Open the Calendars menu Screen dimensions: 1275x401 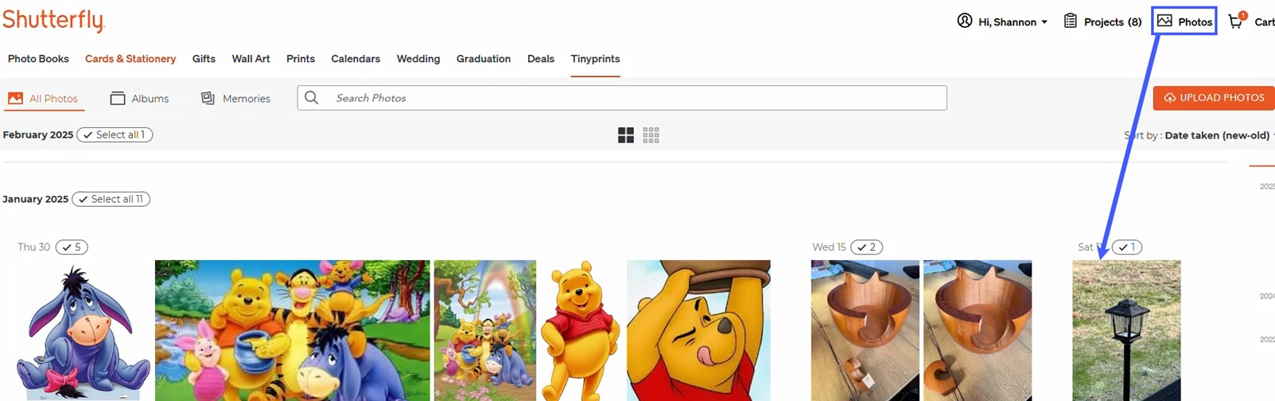point(356,59)
